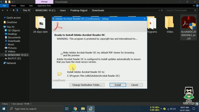Screen dimensions: 199x112
Task: Refresh the Downloads folder
Action: tap(162, 10)
